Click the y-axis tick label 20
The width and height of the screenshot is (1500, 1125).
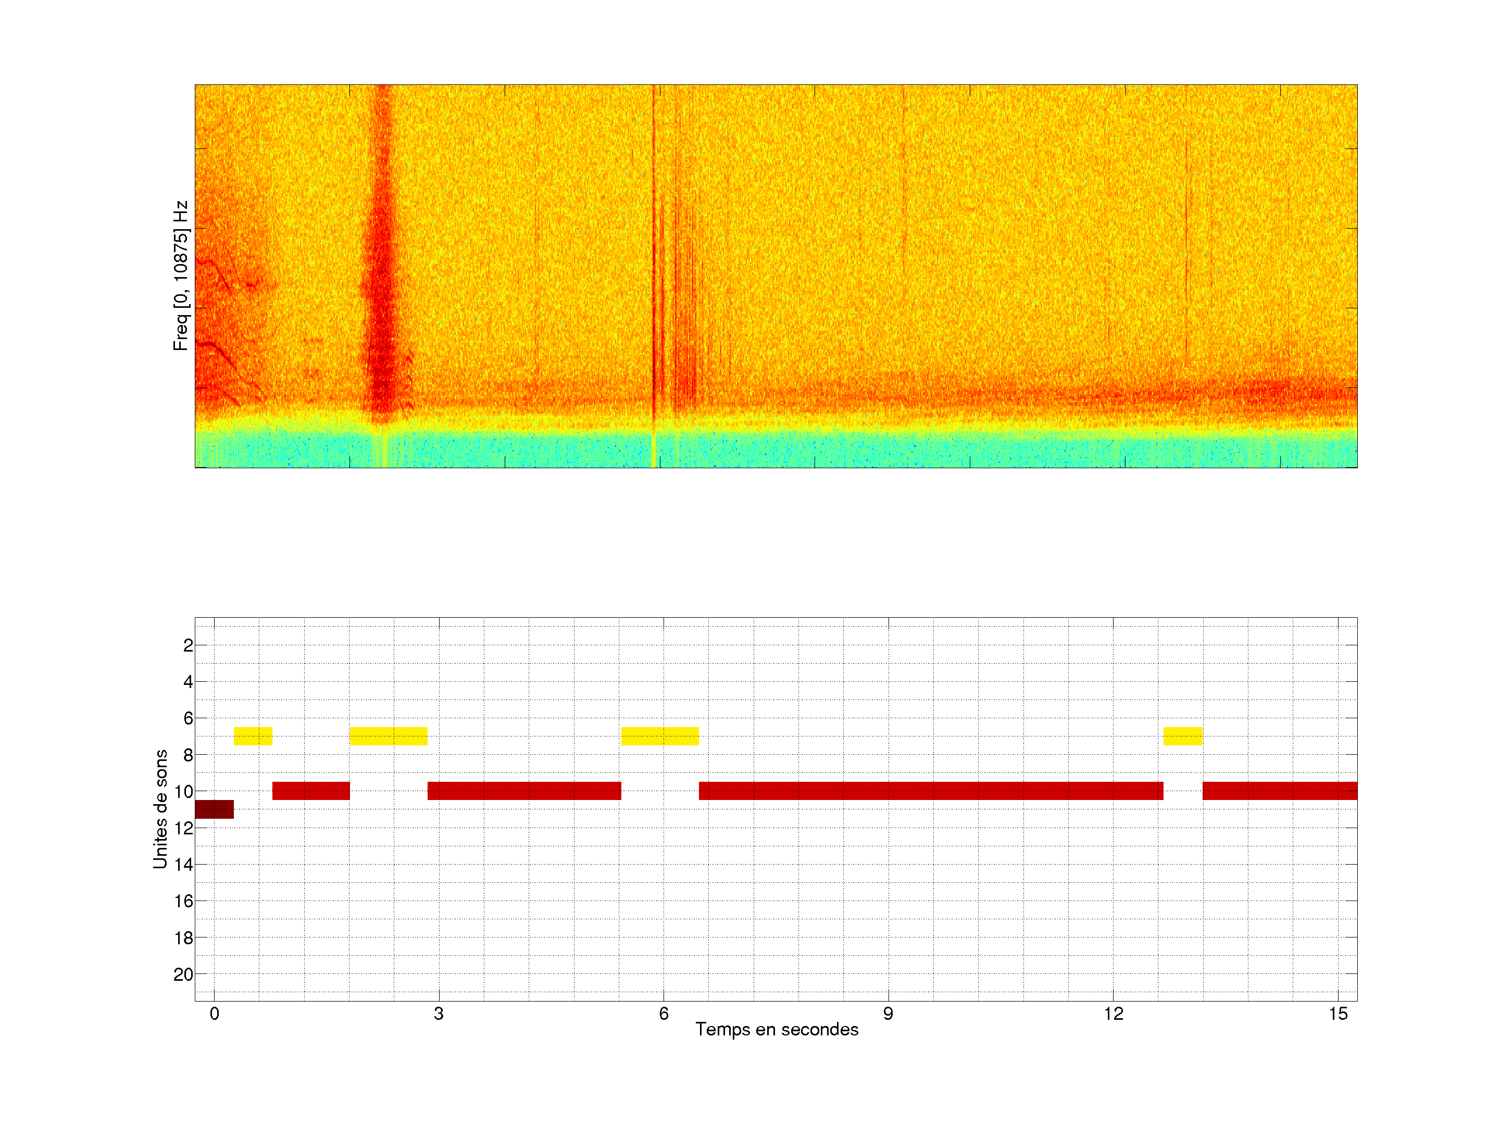[x=183, y=974]
